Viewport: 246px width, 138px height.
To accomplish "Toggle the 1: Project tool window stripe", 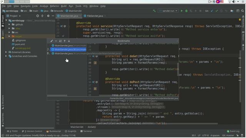I will pyautogui.click(x=3, y=21).
